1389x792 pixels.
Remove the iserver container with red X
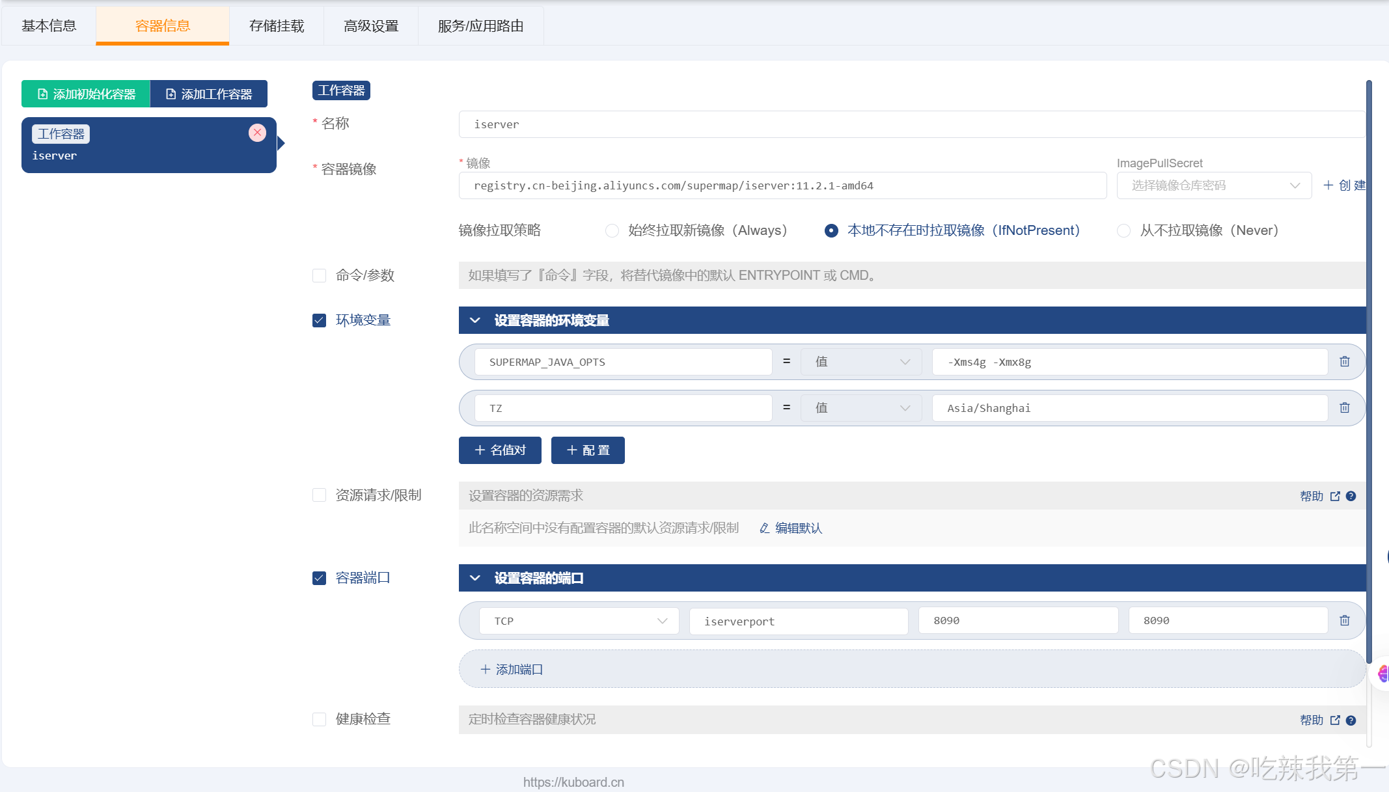(257, 133)
